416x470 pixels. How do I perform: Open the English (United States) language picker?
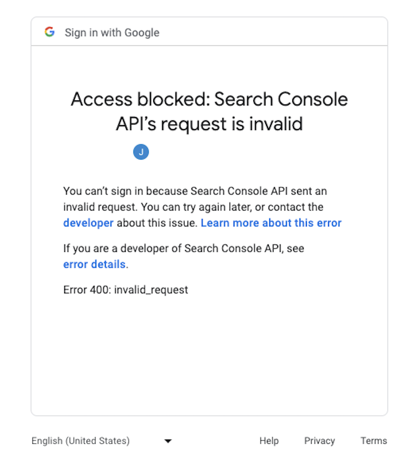click(80, 441)
